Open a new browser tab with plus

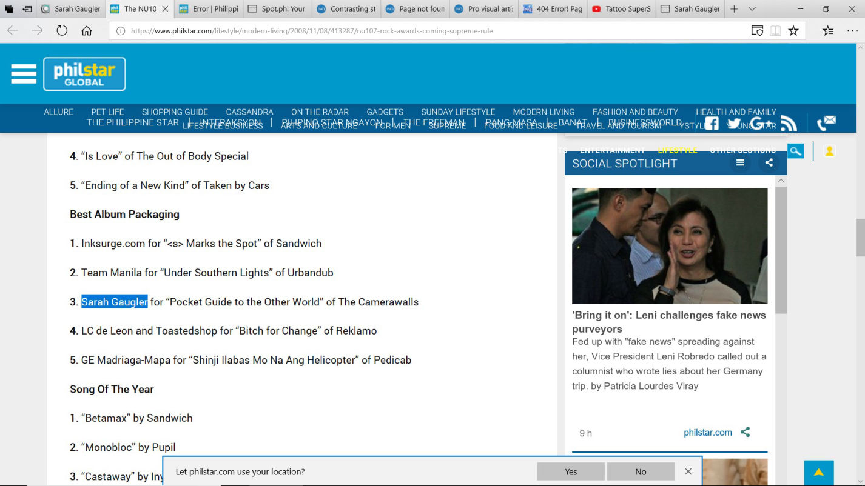point(734,9)
